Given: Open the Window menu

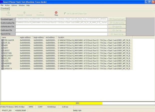Looking at the screenshot, I should [22, 5].
